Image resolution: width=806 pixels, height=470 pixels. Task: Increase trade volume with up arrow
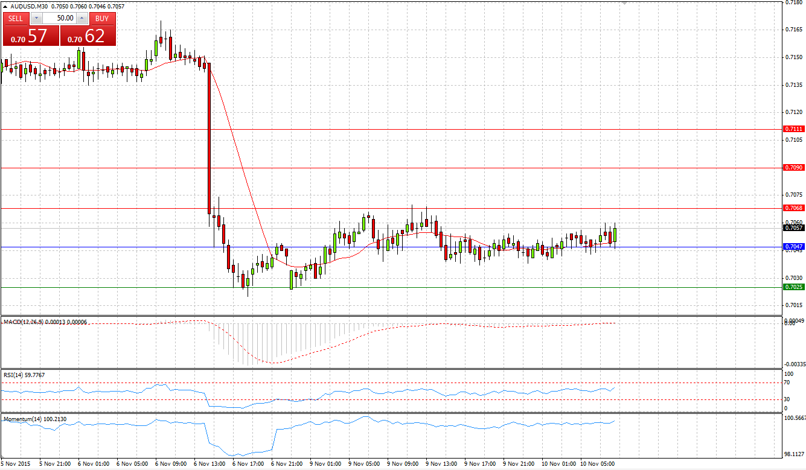pos(82,18)
